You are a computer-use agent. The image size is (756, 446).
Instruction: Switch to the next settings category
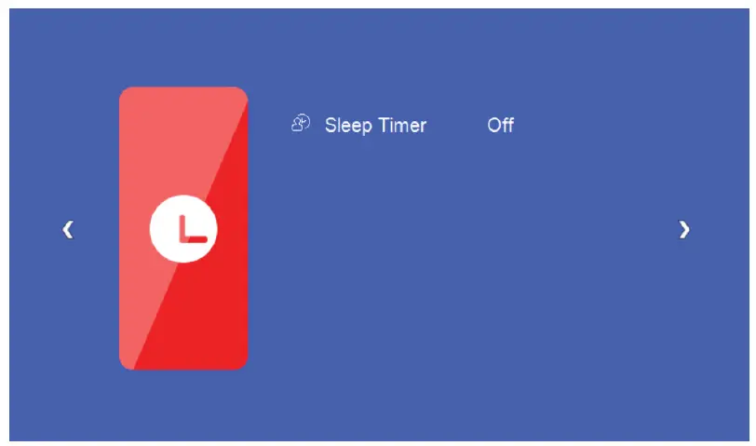pyautogui.click(x=684, y=229)
